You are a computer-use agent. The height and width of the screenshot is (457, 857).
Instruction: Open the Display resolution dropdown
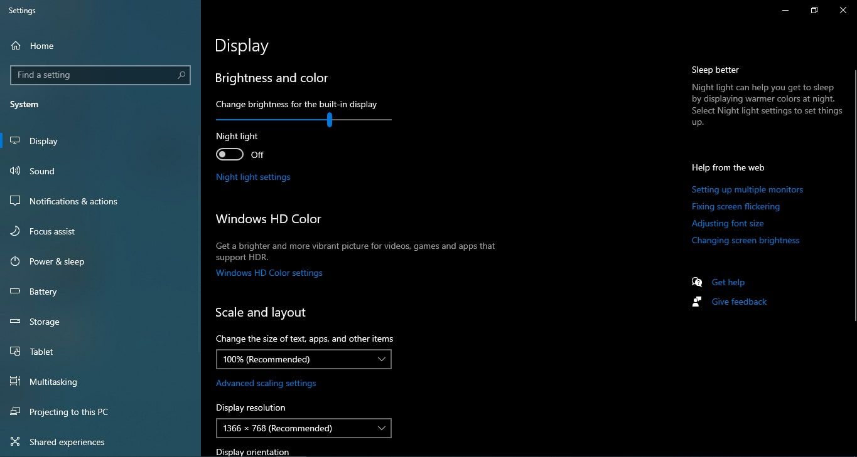304,428
